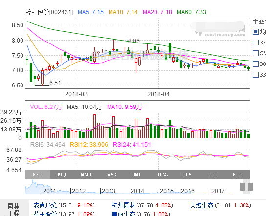Select the BIAS indicator tab
The width and height of the screenshot is (266, 216).
click(162, 174)
